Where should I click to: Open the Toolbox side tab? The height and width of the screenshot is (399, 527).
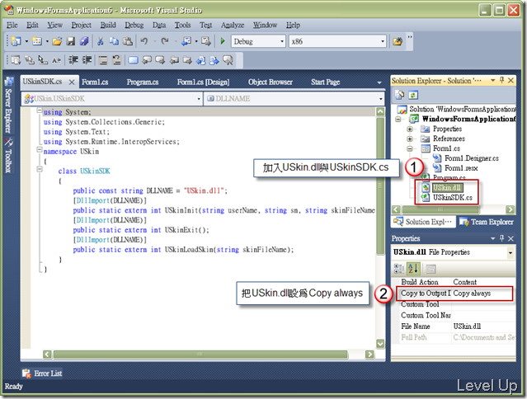8,156
